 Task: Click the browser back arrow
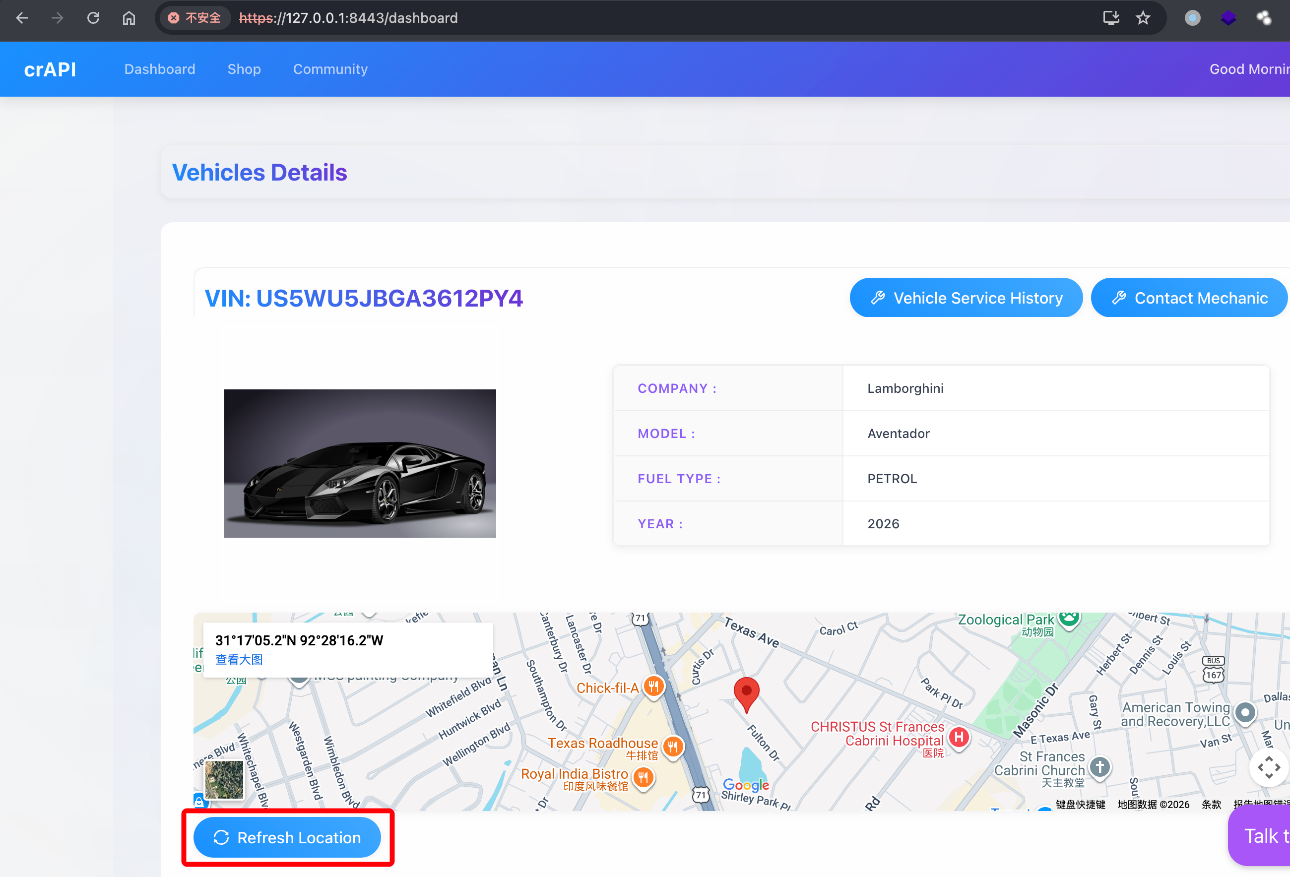coord(22,18)
